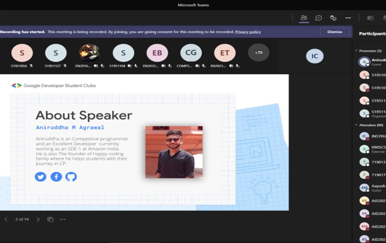Go to the previous slide
The height and width of the screenshot is (243, 386).
coord(6,219)
